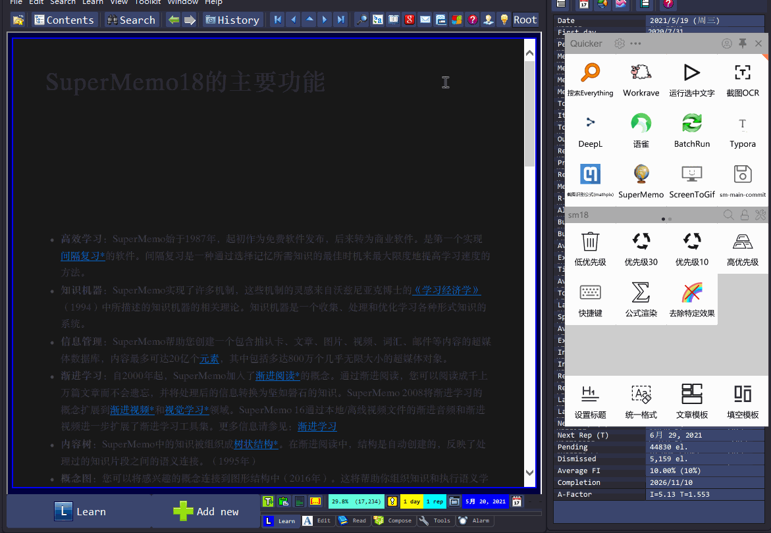
Task: Click the 公式渲染 sigma action
Action: coord(641,300)
